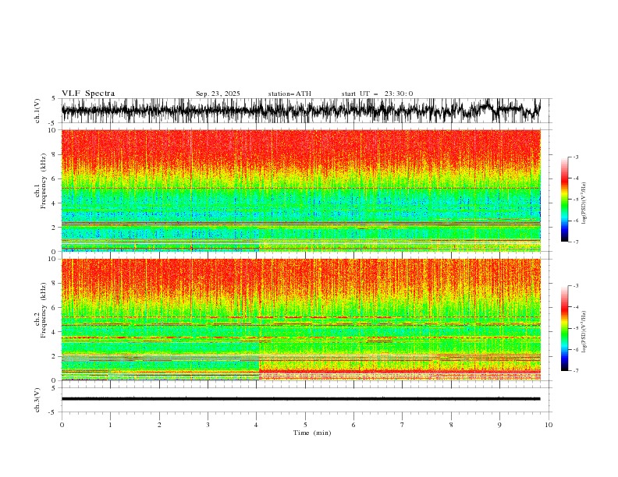Click the ch.3(V) waveform trace
The image size is (618, 477).
coord(300,399)
